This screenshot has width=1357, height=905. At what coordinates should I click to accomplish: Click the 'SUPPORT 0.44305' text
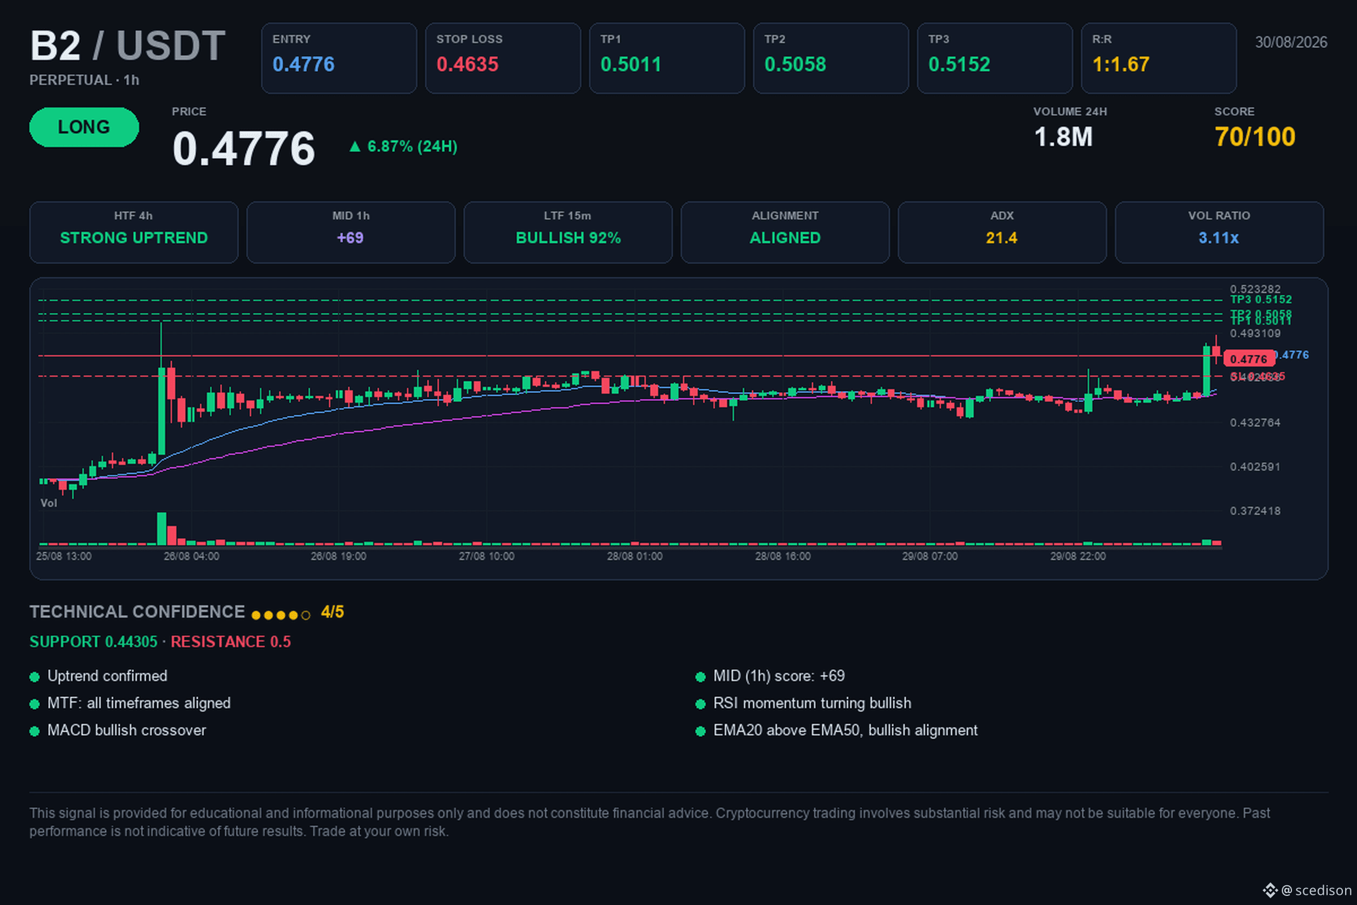[x=93, y=642]
